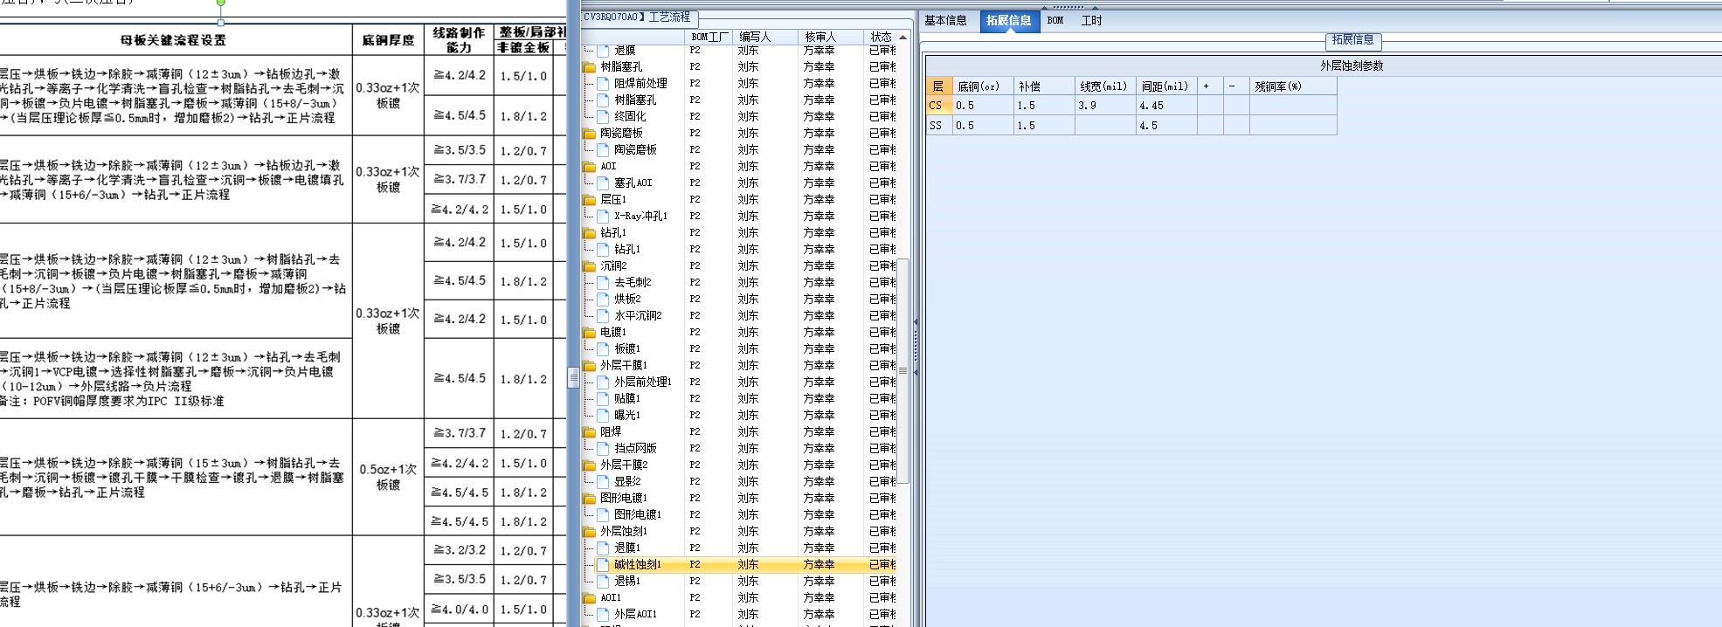Click the ≧3.2/3.2 cell in spreadsheet

click(x=459, y=550)
